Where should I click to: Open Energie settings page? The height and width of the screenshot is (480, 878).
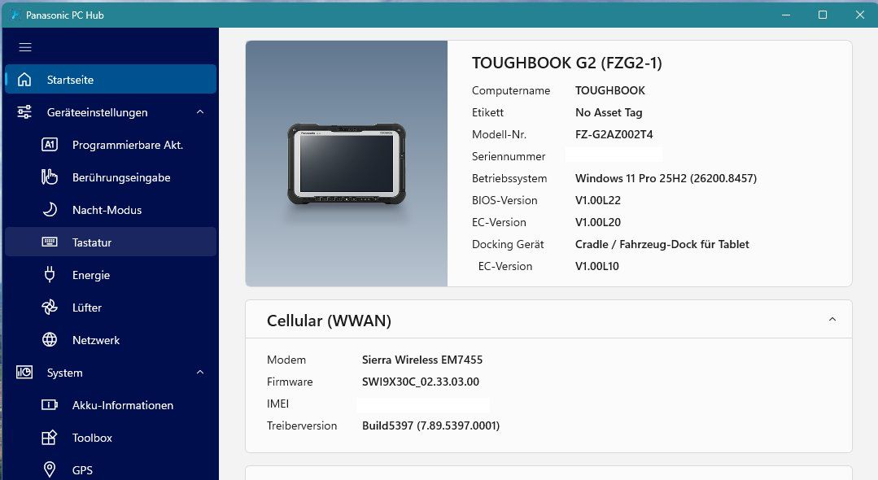111,274
